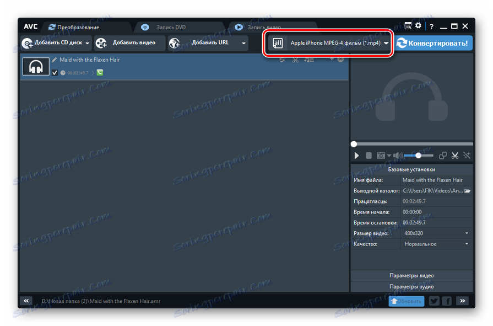Click the Конвертировать! button

(x=434, y=43)
